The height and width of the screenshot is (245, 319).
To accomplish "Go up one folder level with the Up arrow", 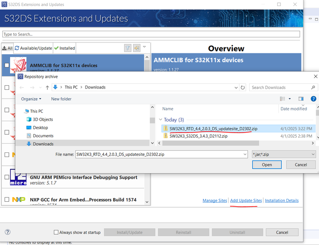I will point(47,87).
